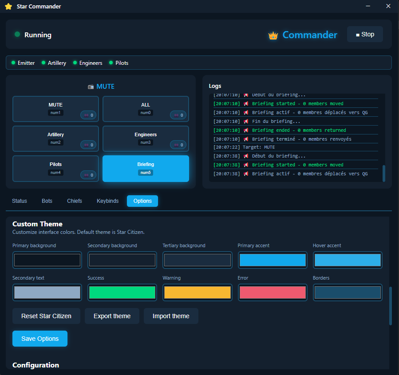Image resolution: width=399 pixels, height=375 pixels.
Task: Click the Commander crown icon
Action: tap(273, 36)
